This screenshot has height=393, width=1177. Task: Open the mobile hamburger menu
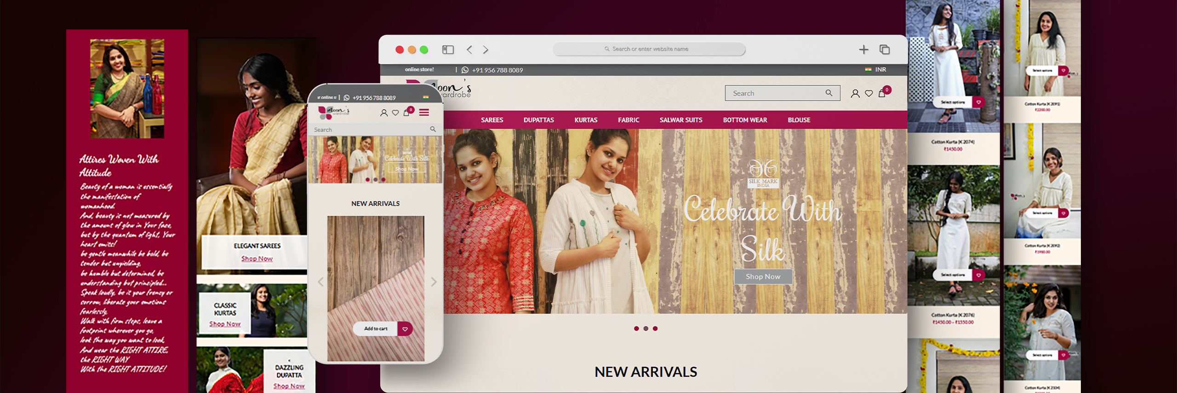pos(424,113)
